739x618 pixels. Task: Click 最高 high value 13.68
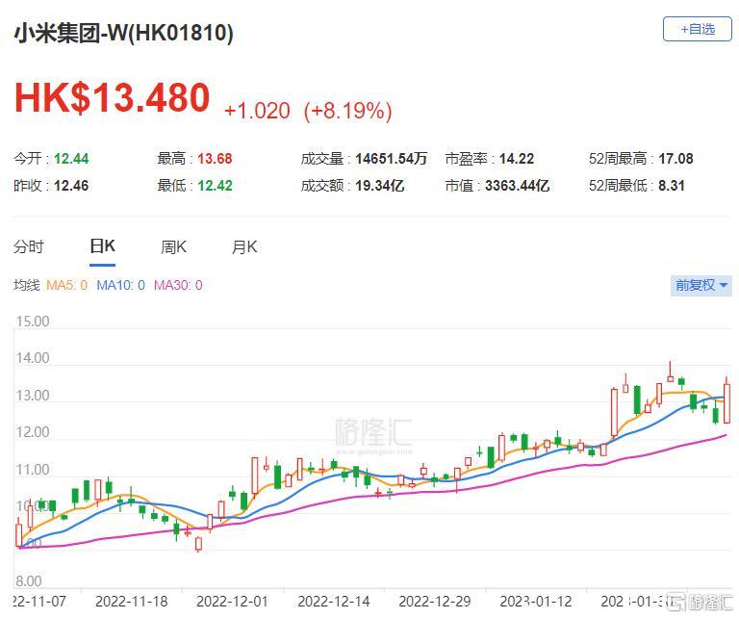(x=215, y=159)
